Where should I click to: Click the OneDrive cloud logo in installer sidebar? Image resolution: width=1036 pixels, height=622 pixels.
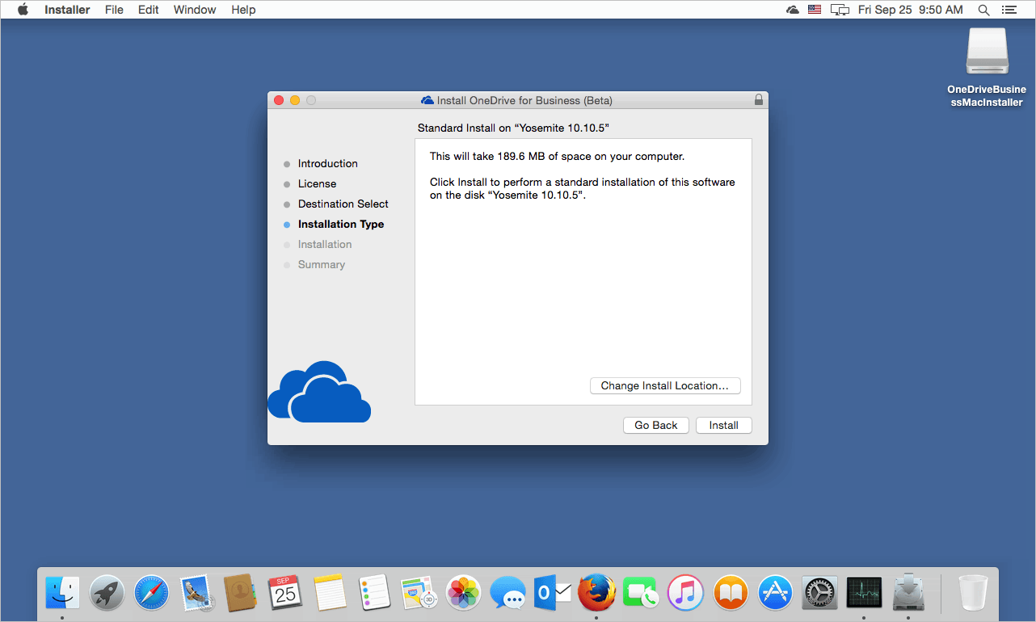tap(319, 392)
